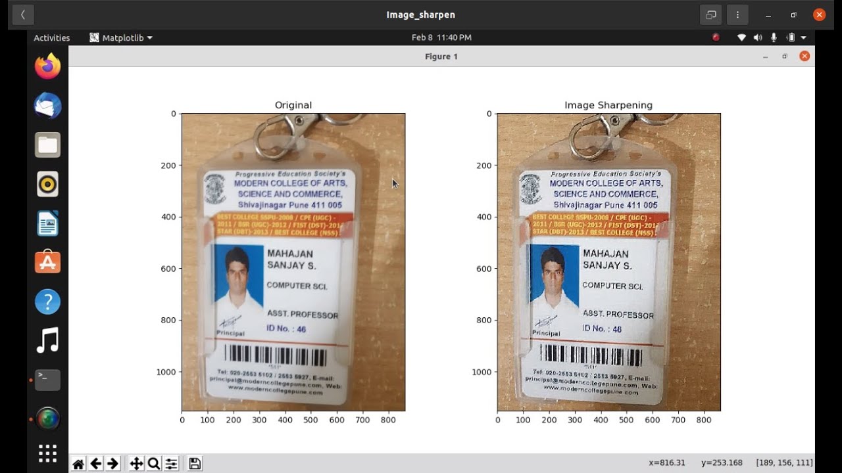Open LibreOffice Writer from the dock

point(48,223)
